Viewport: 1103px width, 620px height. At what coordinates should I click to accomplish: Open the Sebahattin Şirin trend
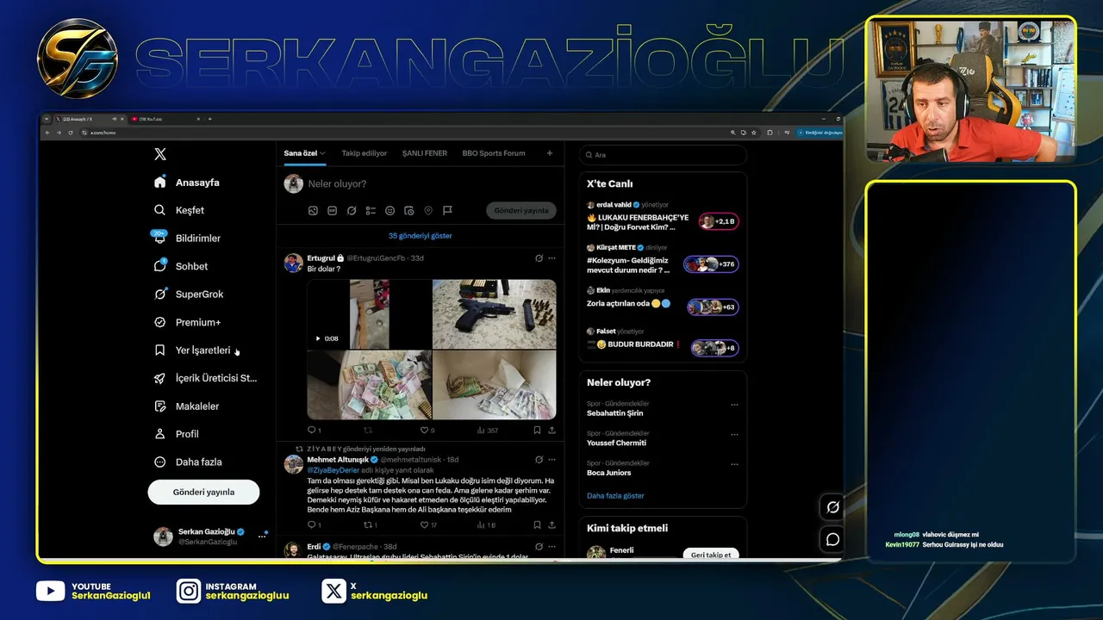click(614, 413)
